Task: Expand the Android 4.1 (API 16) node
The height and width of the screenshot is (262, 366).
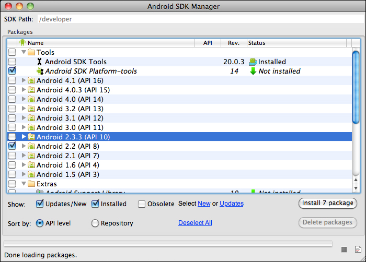Action: (x=24, y=80)
